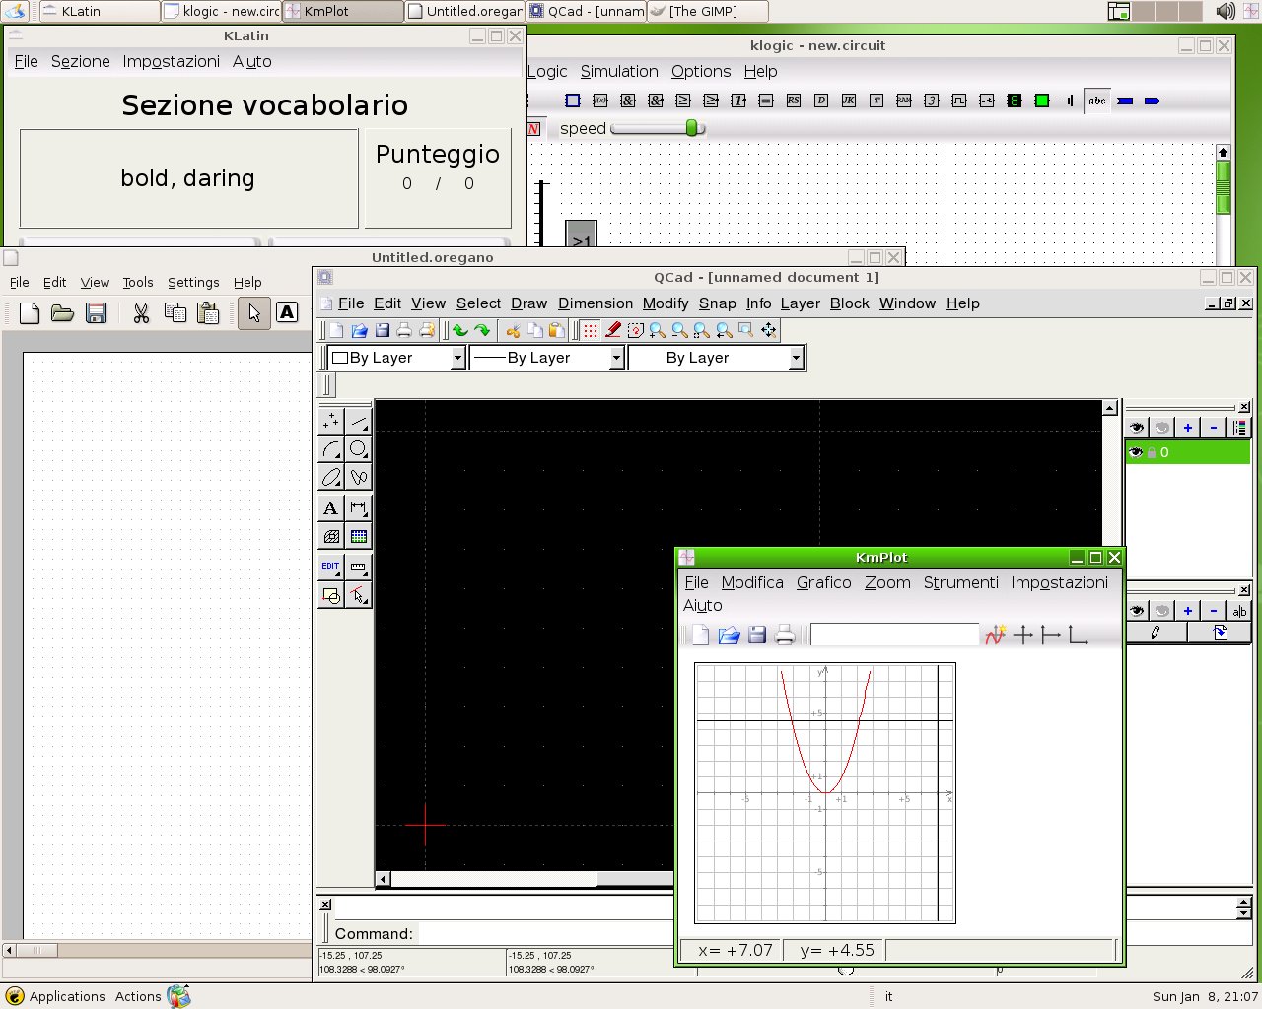Switch to The GIMP in the taskbar
Screen dimensions: 1262x1009
707,11
